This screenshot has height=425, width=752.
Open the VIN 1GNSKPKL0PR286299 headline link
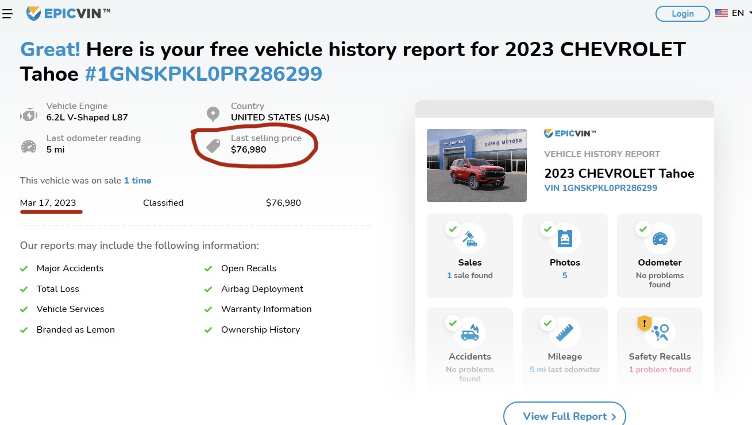point(203,74)
